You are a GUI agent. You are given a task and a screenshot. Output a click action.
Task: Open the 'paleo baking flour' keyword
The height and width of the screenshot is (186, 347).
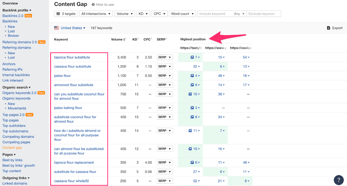pyautogui.click(x=68, y=108)
